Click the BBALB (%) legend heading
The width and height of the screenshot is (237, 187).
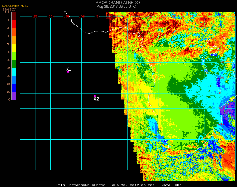[8, 9]
